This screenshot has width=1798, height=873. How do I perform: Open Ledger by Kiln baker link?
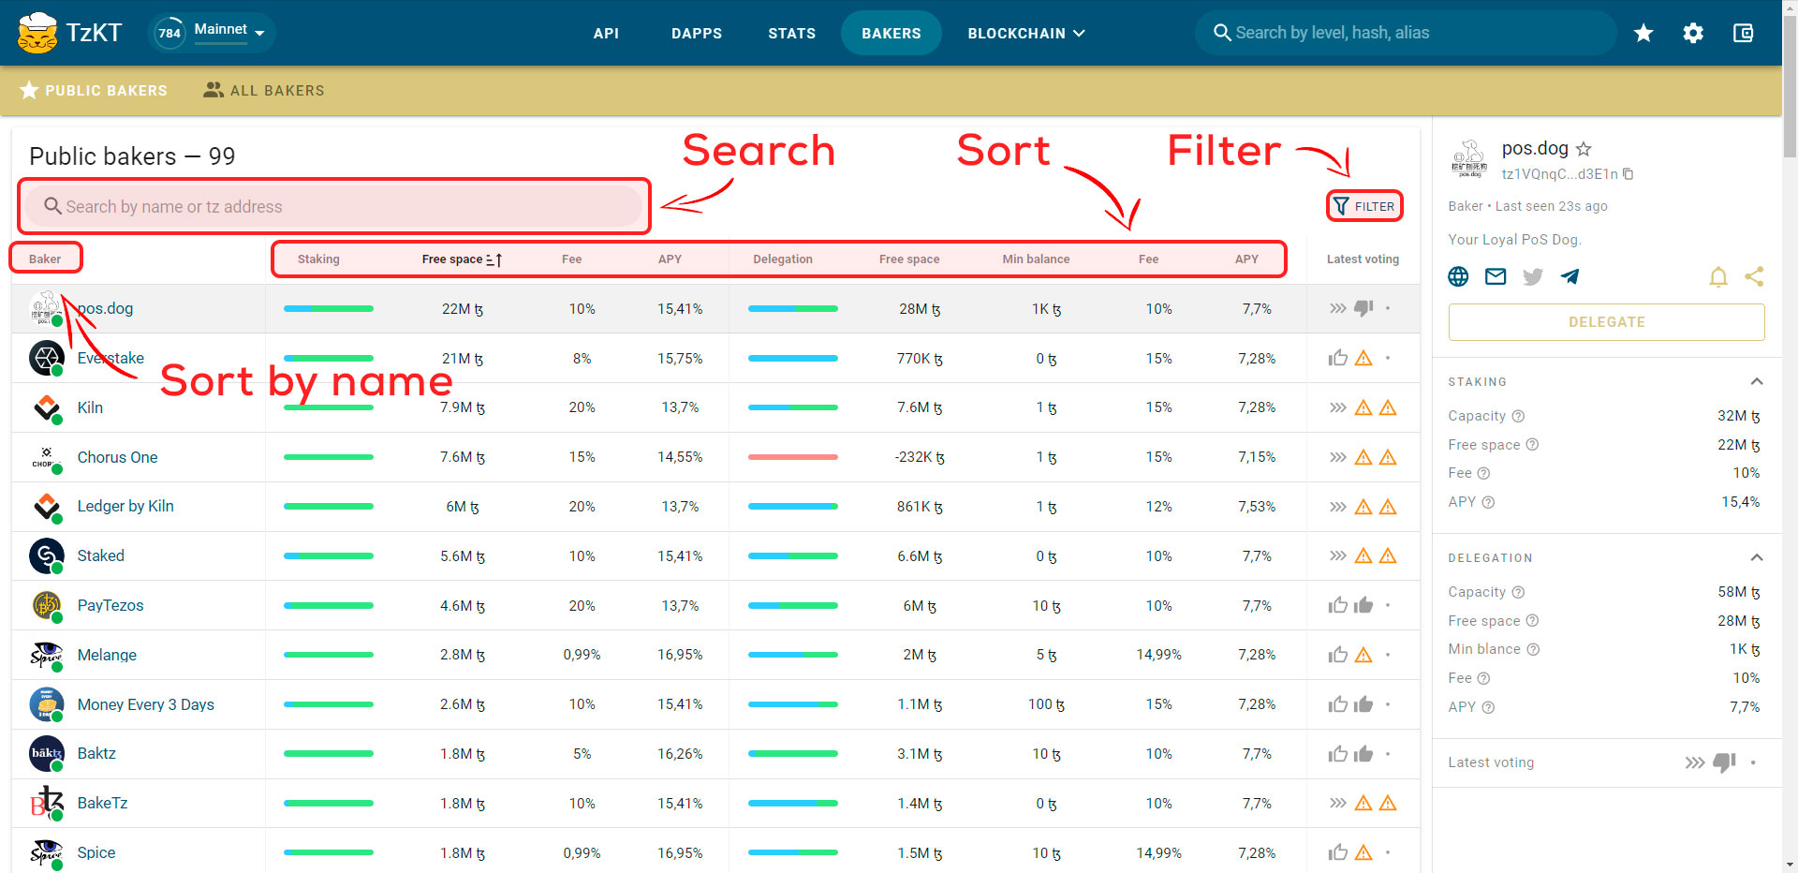pyautogui.click(x=125, y=506)
